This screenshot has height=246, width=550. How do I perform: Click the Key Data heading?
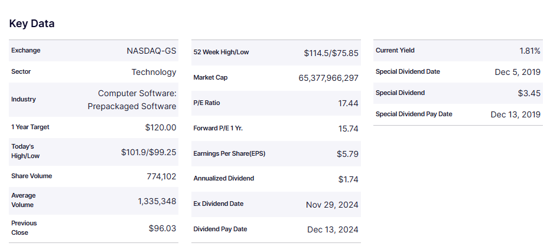[x=32, y=24]
